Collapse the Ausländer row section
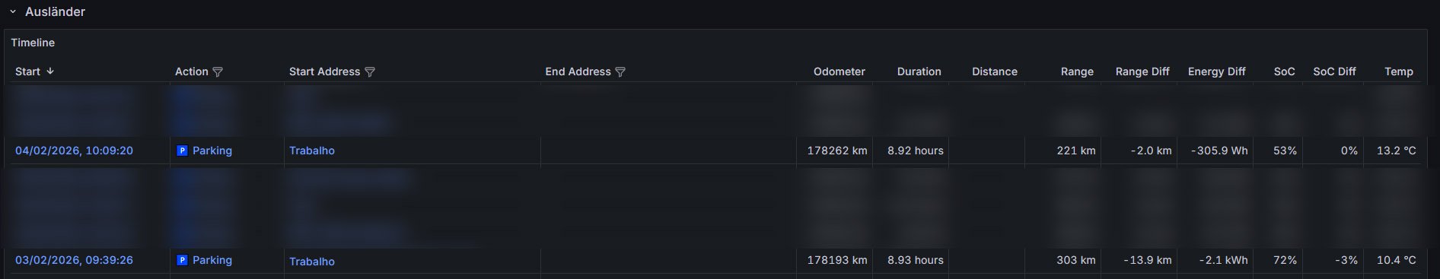 click(13, 12)
